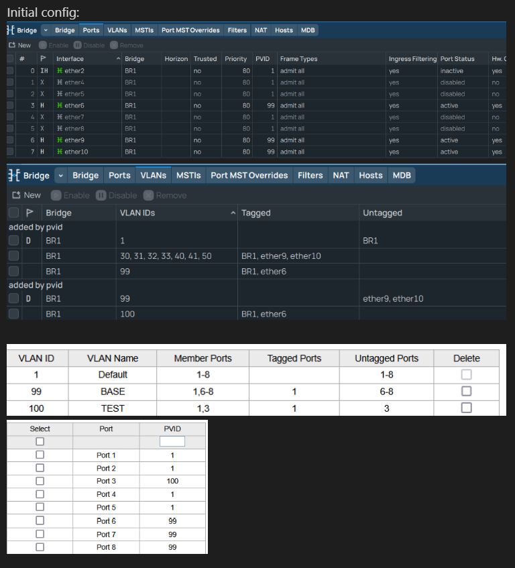
Task: Open Filters tab in lower panel
Action: (x=310, y=175)
